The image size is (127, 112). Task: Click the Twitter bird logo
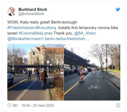[x=118, y=9]
